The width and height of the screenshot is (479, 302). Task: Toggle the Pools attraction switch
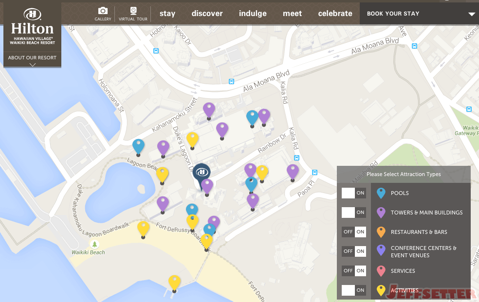tap(354, 193)
